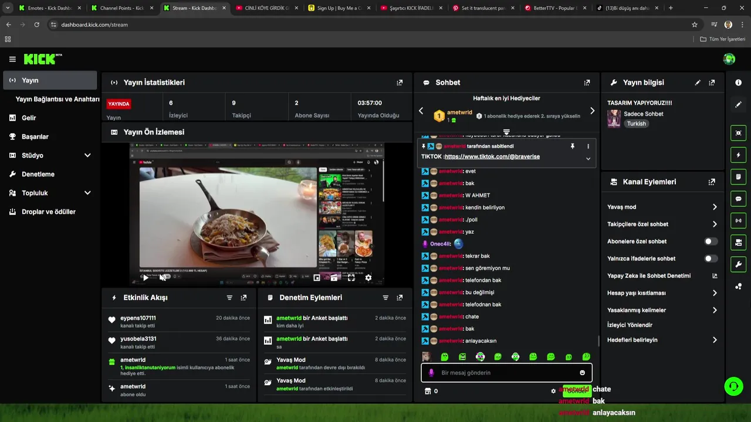Open Hesap yaşı kısıtlaması options

click(662, 293)
